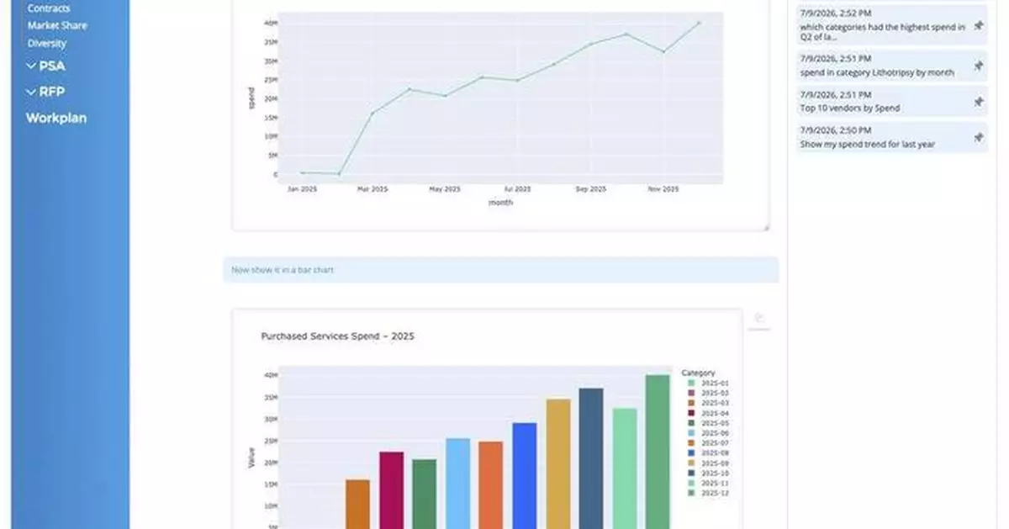Click the 'Now show it in a bar chart' message
The image size is (1009, 529).
(x=500, y=270)
